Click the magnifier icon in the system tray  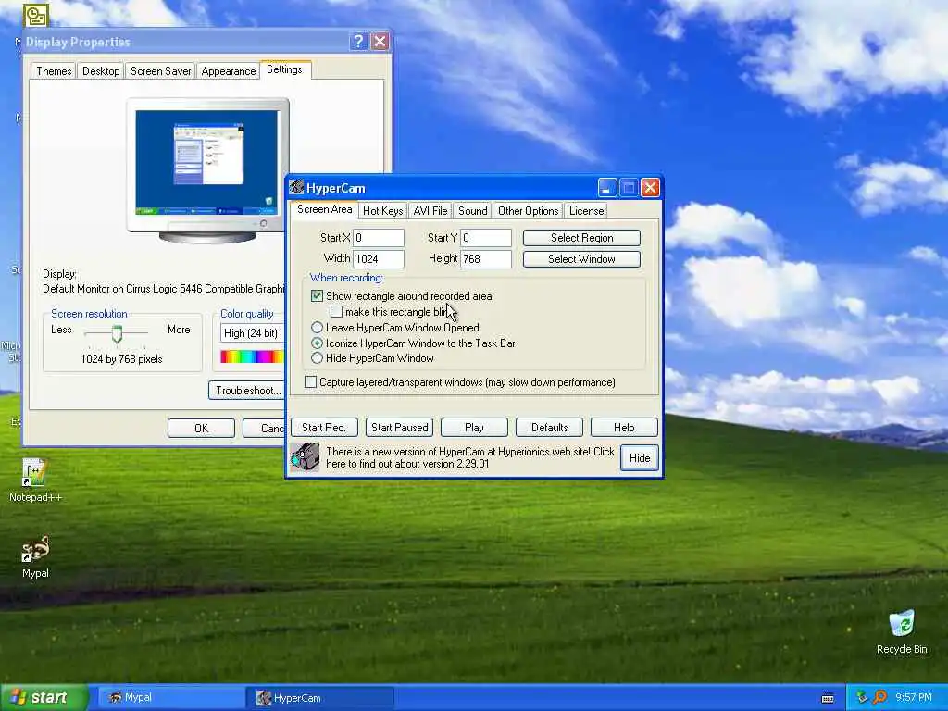pyautogui.click(x=879, y=697)
